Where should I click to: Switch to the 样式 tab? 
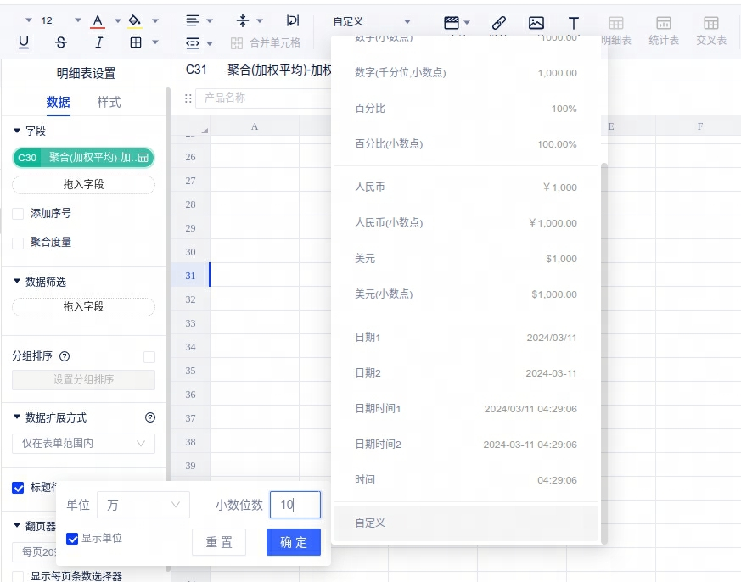109,103
